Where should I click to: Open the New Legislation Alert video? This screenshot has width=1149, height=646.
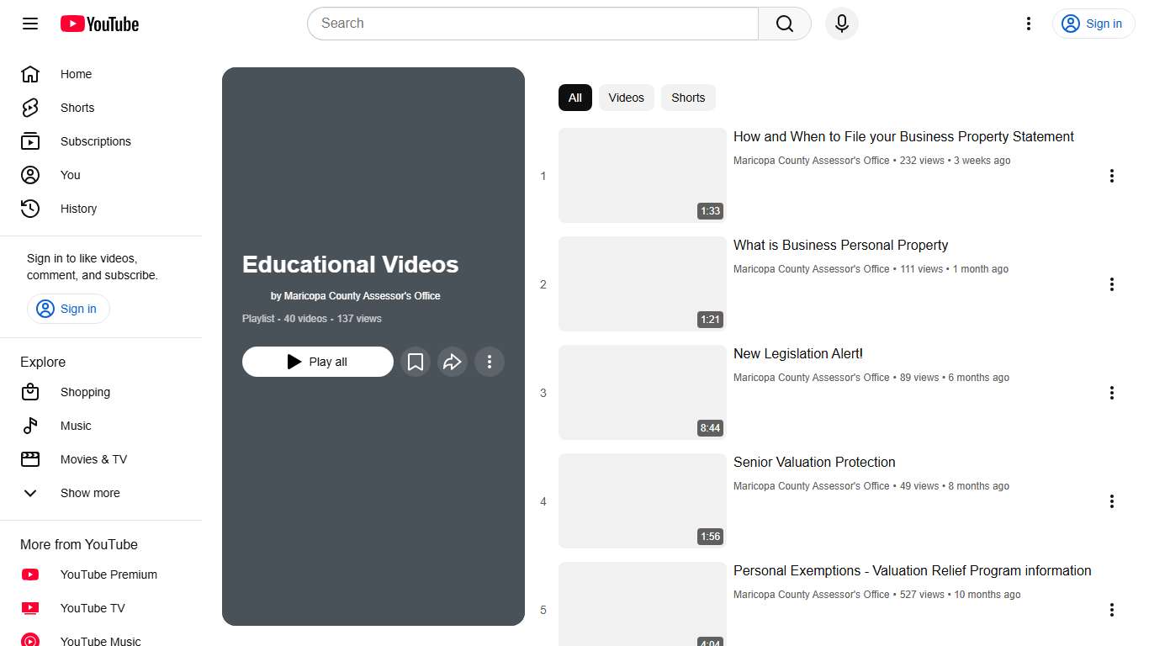tap(797, 353)
